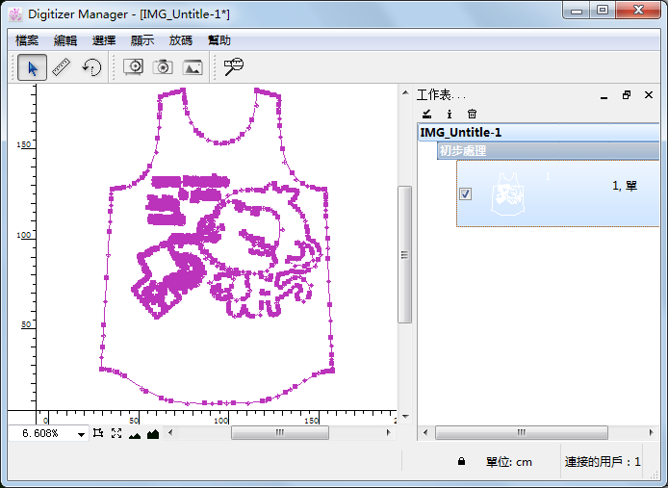Click canvas horizontal scrollbar left arrow

(170, 432)
